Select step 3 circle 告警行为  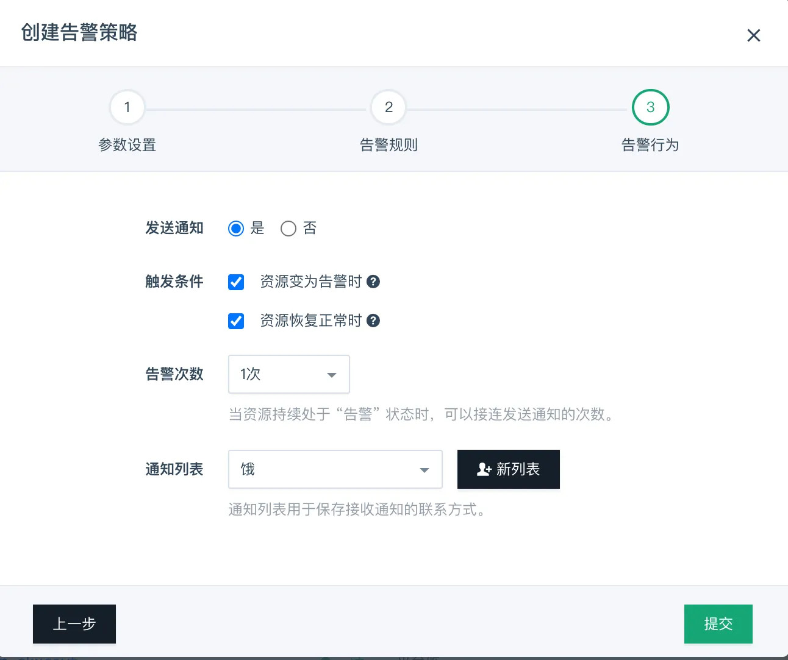(x=650, y=107)
